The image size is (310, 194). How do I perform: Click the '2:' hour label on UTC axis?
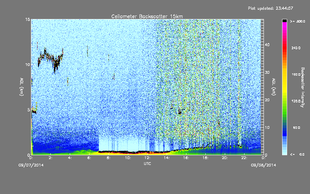50,158
